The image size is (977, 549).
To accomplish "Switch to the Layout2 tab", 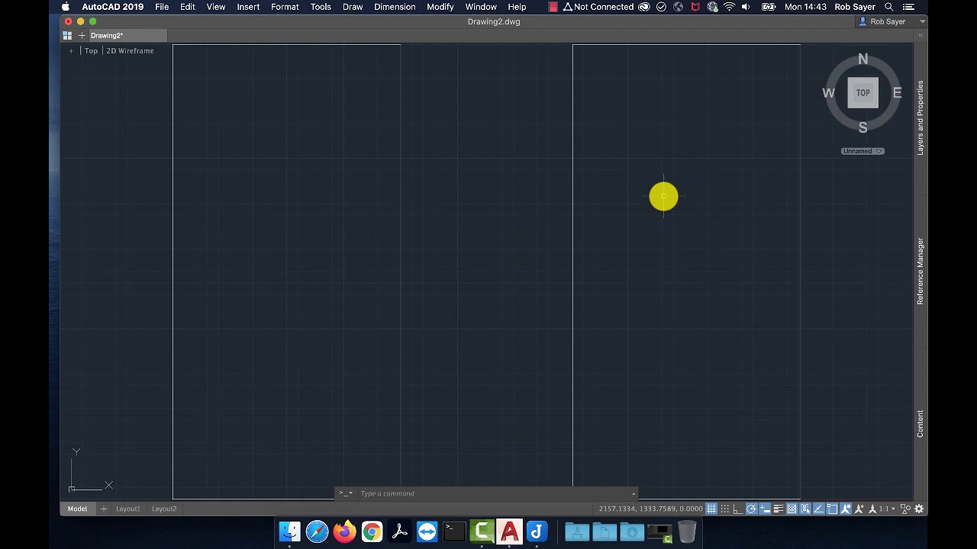I will [164, 509].
